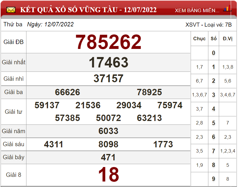This screenshot has height=187, width=238.
Task: Click Giải tư number 59137
Action: pos(47,105)
